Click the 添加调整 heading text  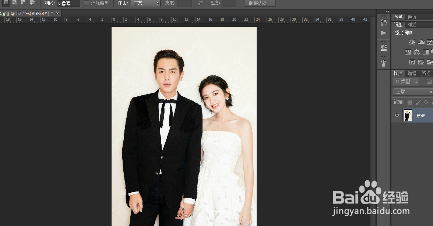point(404,33)
